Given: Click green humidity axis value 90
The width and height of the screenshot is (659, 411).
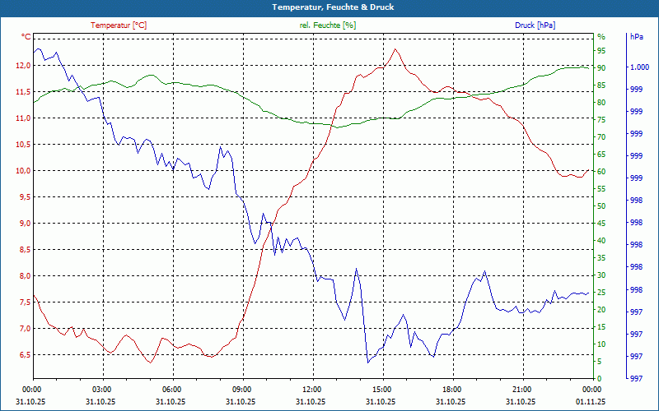Looking at the screenshot, I should point(601,68).
